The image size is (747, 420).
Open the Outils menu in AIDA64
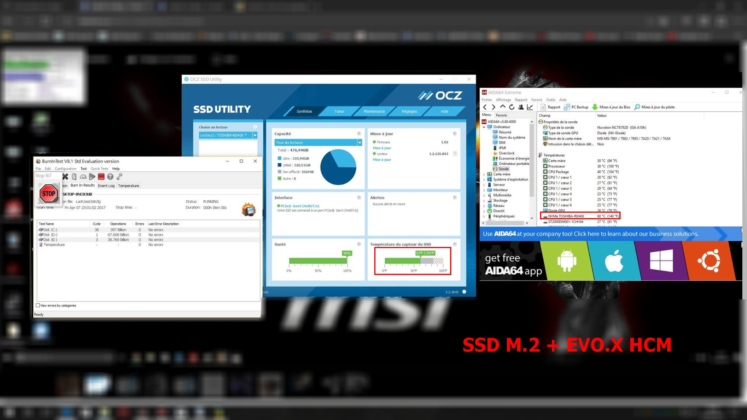click(x=551, y=100)
